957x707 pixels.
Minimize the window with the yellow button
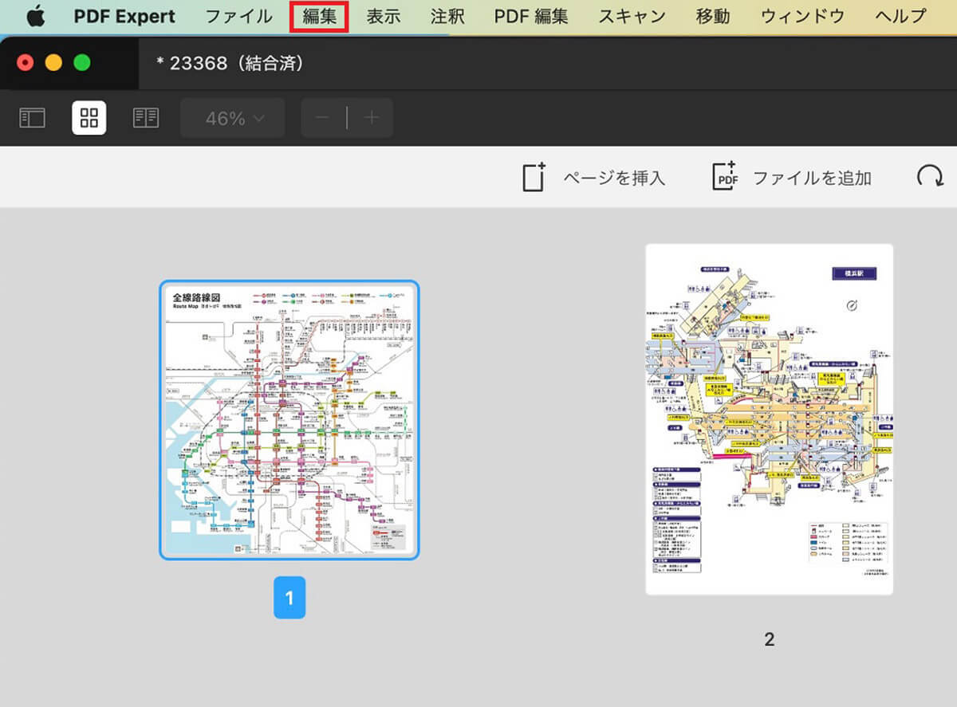53,63
